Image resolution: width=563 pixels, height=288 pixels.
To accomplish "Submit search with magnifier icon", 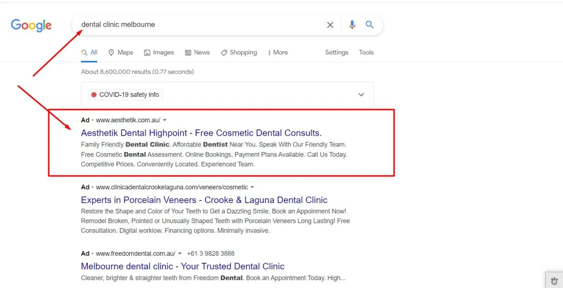I will click(x=370, y=25).
